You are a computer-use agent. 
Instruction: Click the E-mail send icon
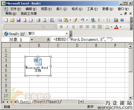(x=31, y=20)
